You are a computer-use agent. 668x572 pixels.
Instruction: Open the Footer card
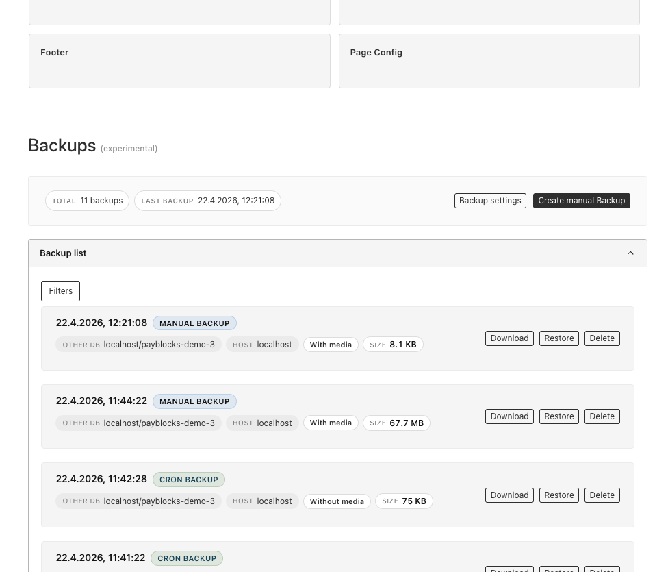click(179, 61)
